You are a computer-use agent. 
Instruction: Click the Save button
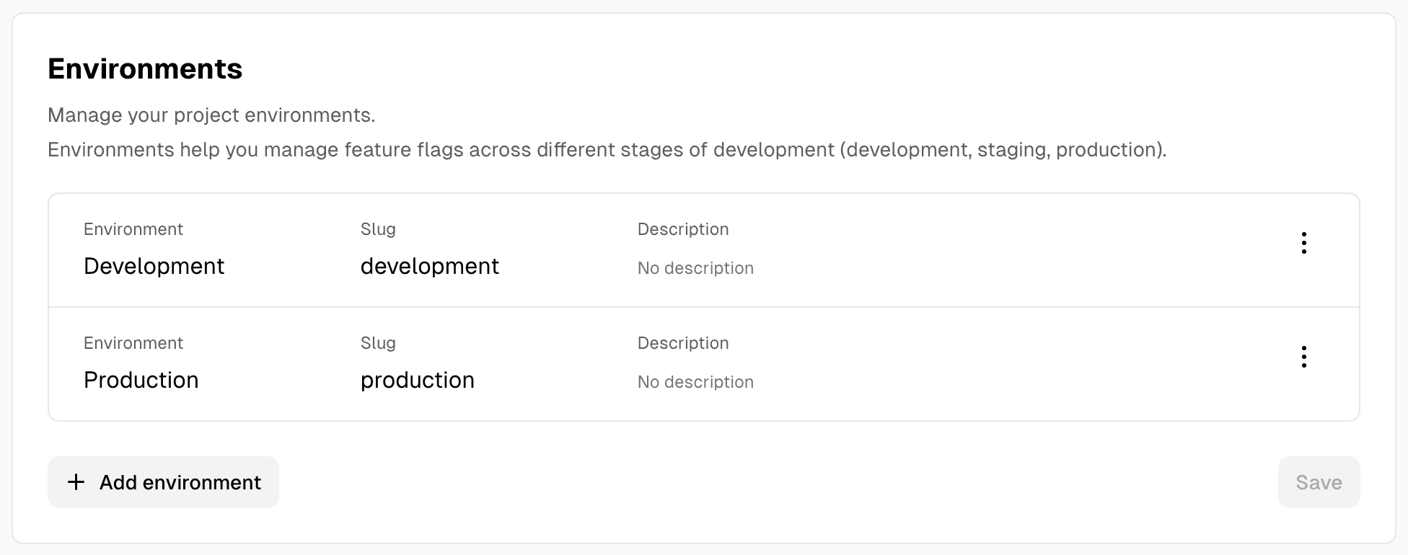click(x=1319, y=482)
